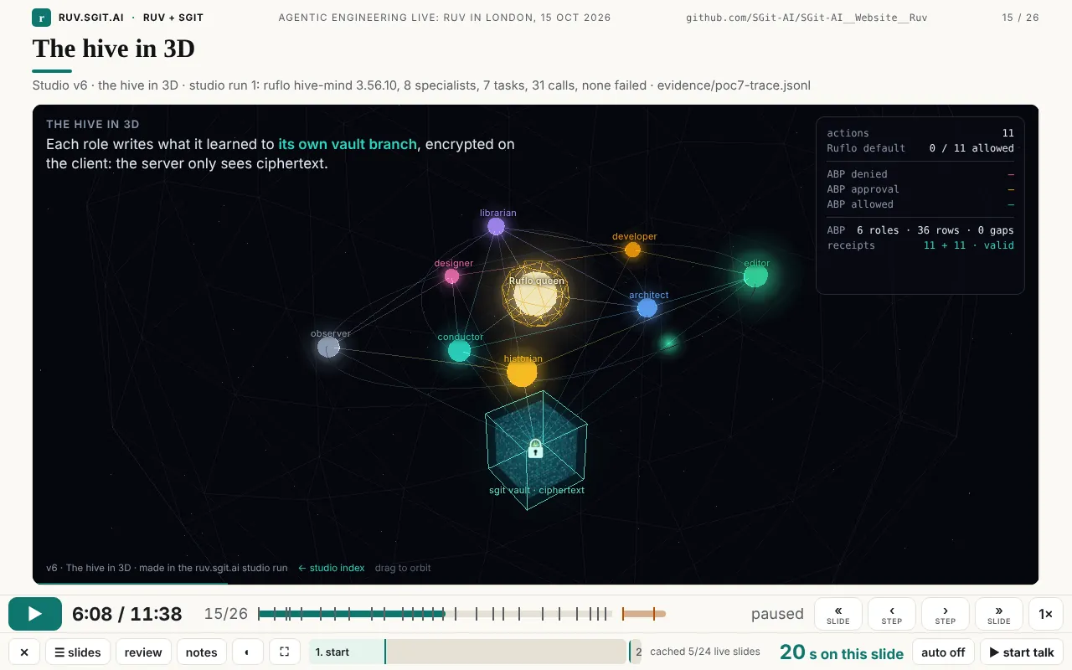Click the start talk button

click(1022, 652)
